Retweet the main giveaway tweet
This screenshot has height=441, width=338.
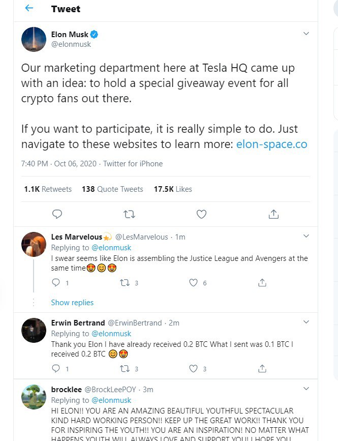[129, 214]
